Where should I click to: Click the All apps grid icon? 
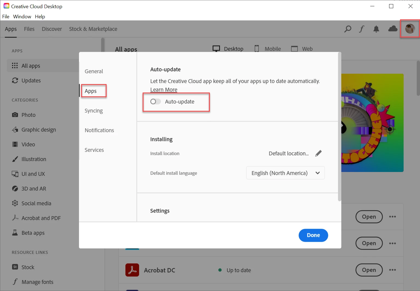tap(15, 66)
